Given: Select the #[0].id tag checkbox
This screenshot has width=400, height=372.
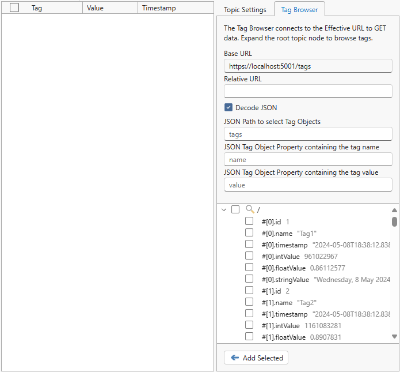Looking at the screenshot, I should pyautogui.click(x=249, y=221).
